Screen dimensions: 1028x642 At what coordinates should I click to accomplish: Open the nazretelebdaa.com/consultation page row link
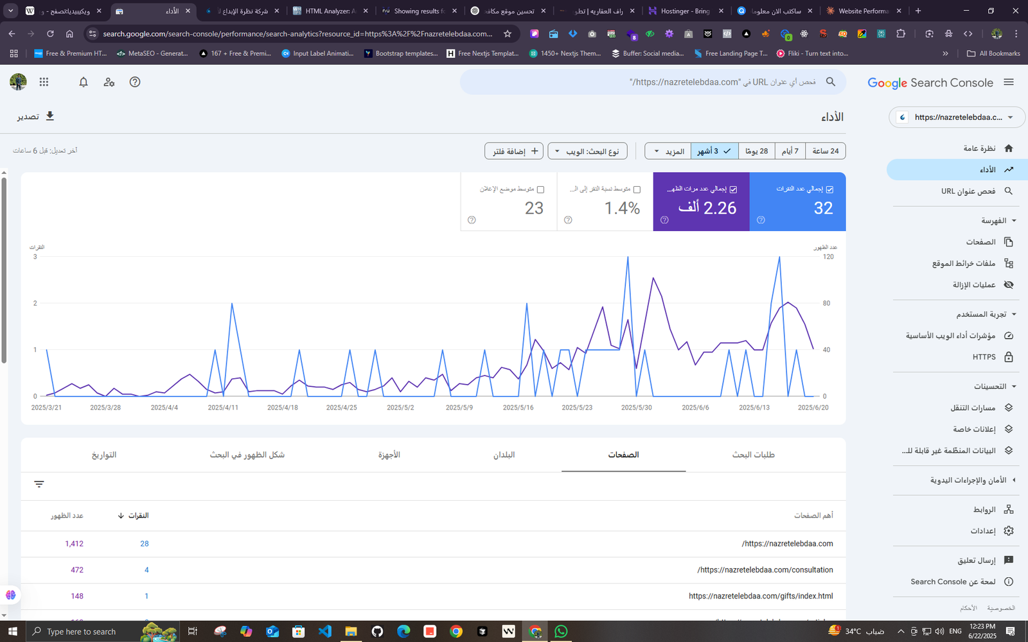pos(765,570)
